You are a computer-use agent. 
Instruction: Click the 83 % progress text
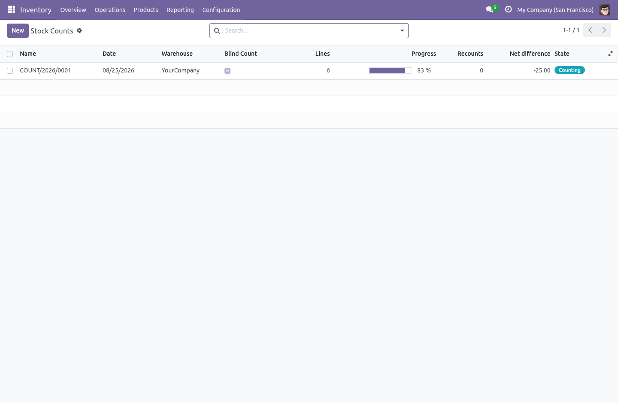pyautogui.click(x=424, y=70)
